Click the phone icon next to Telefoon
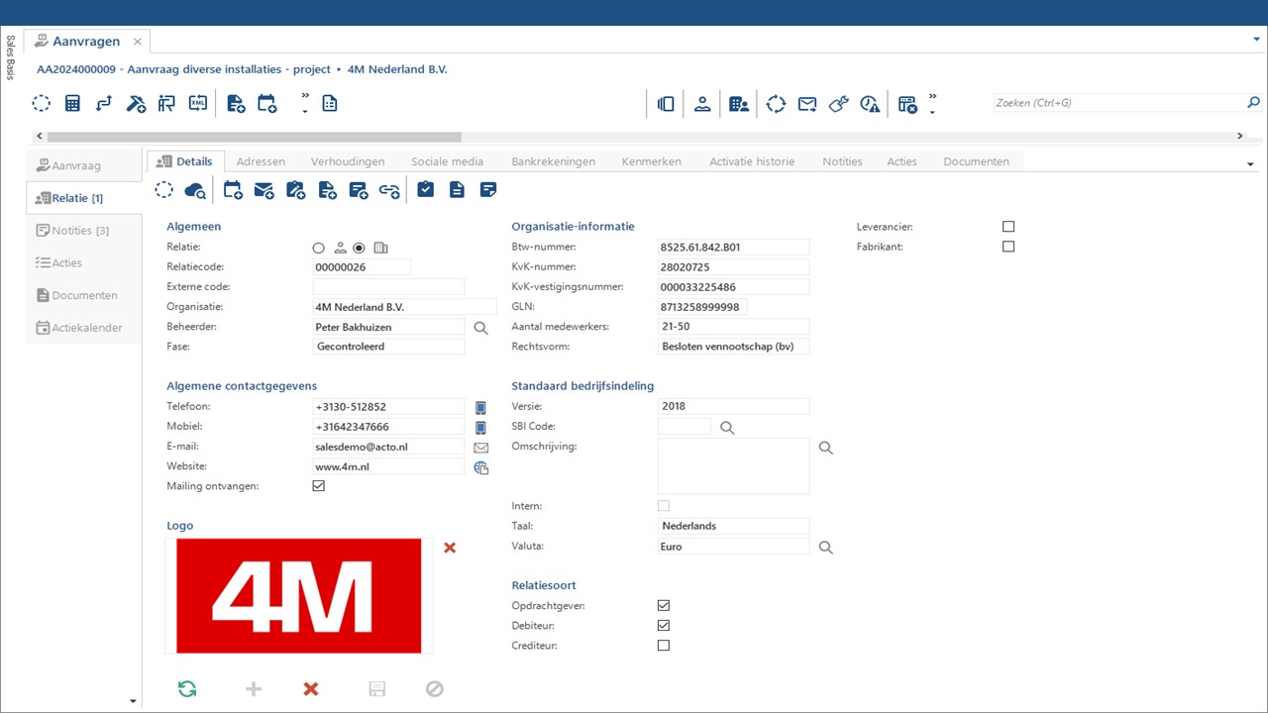This screenshot has width=1268, height=713. [x=480, y=407]
